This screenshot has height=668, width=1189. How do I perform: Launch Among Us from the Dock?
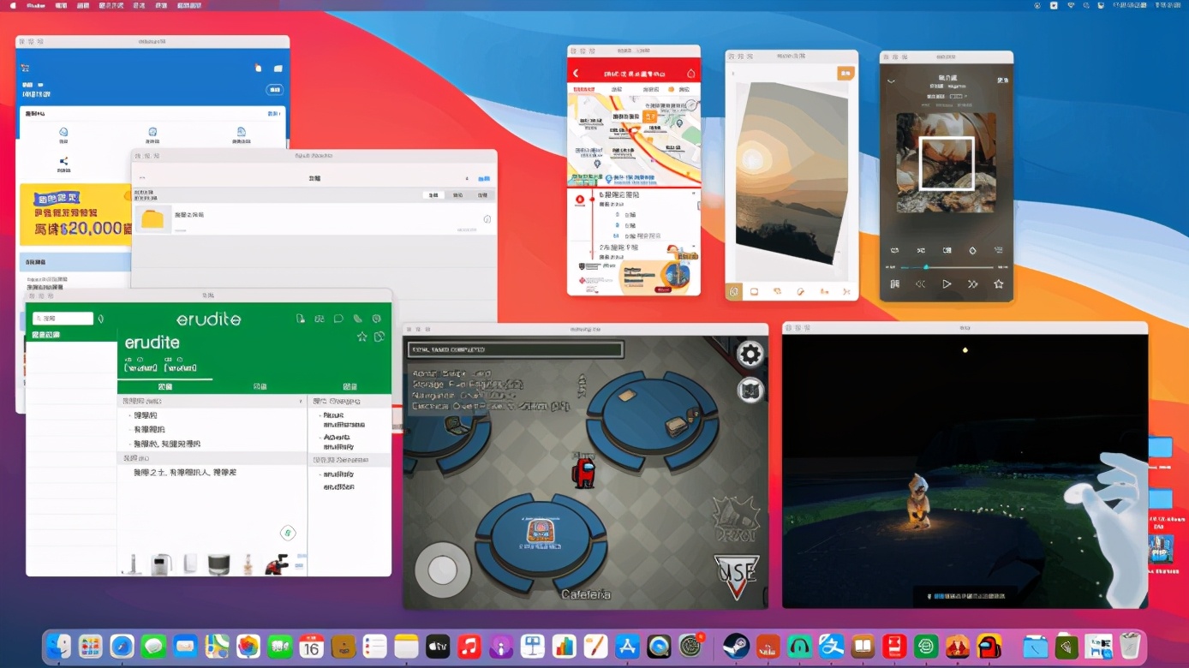pyautogui.click(x=988, y=647)
